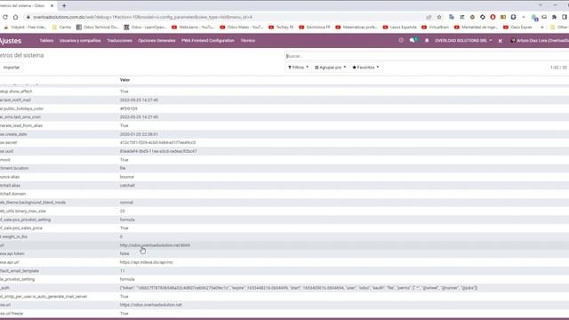Open the Agrupar por dropdown

[330, 68]
